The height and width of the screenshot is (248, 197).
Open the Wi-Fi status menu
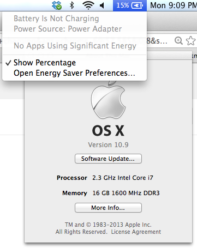(88, 5)
